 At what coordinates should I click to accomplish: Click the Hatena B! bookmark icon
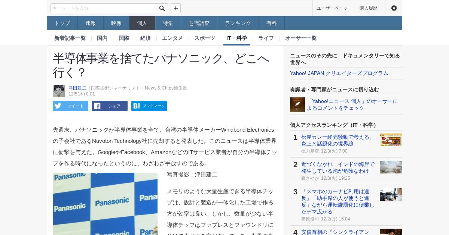pyautogui.click(x=137, y=106)
